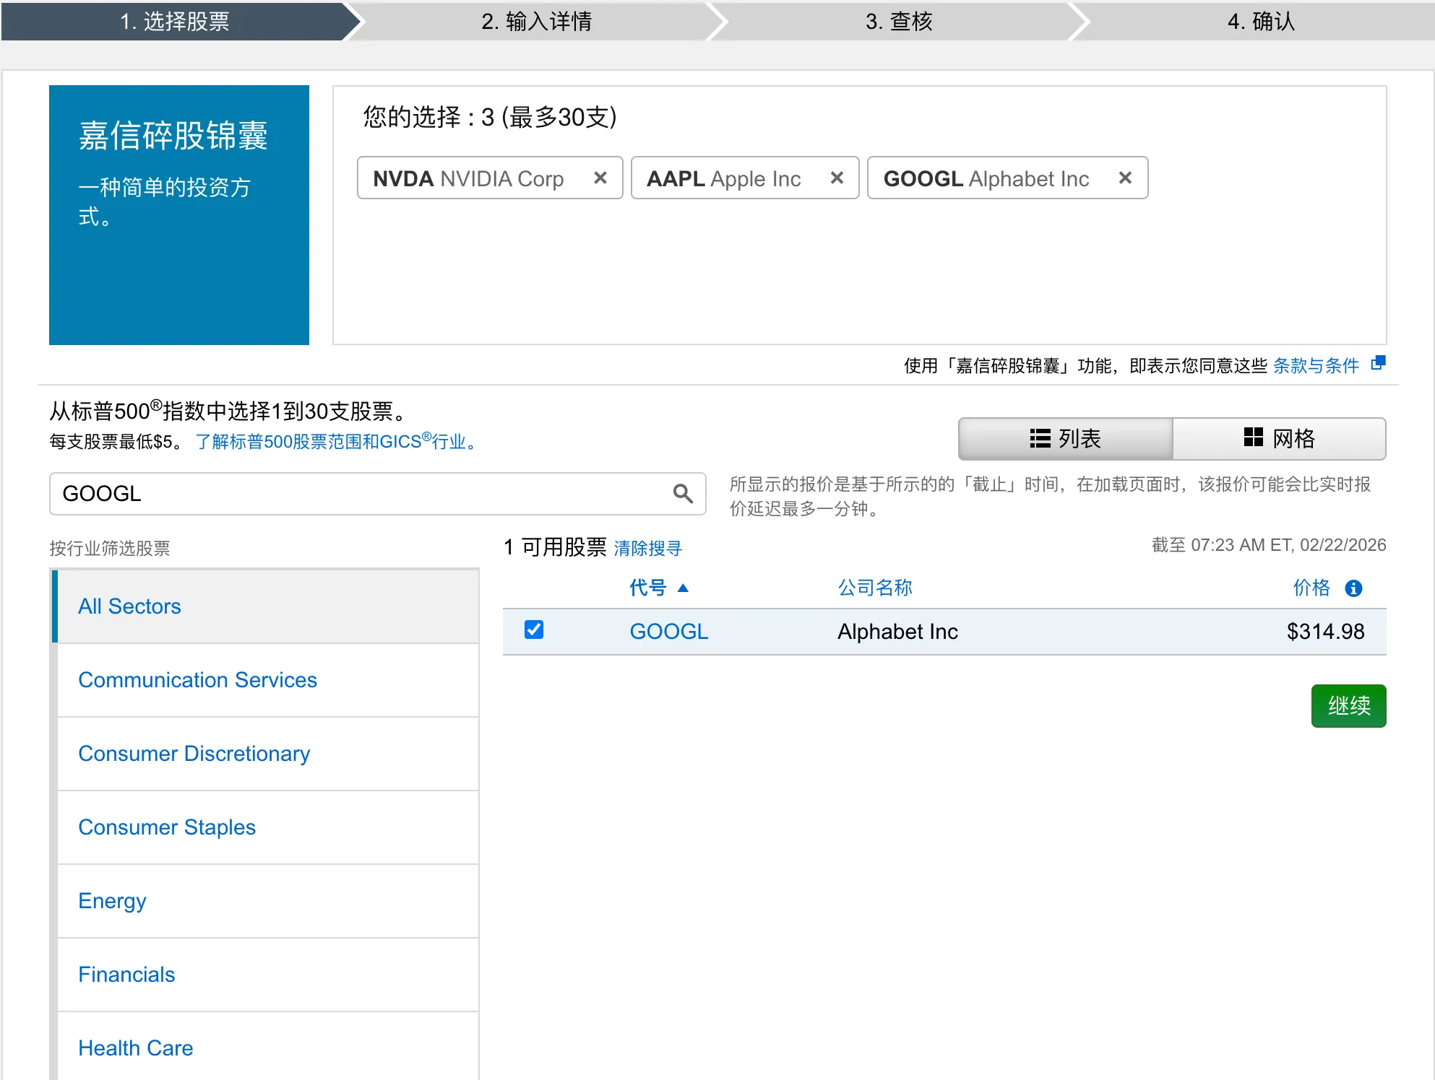
Task: Click the green 继续 button
Action: point(1348,705)
